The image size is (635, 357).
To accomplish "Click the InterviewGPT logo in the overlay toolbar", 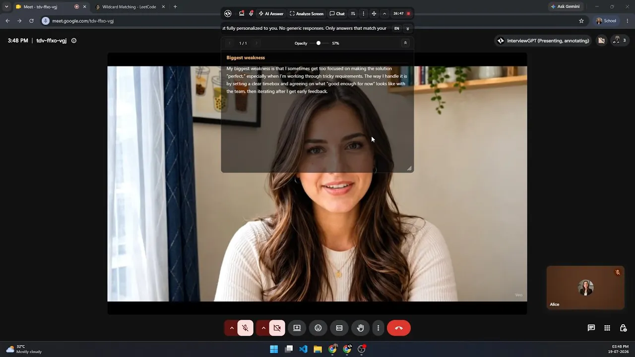I will point(228,14).
